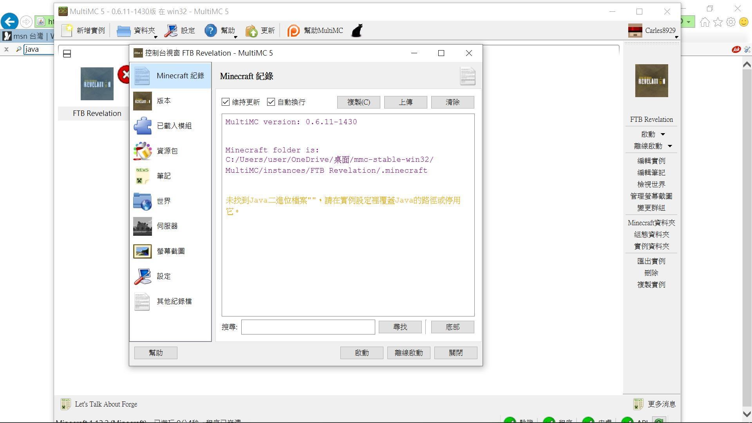Click the 底部 scroll to bottom button

[453, 327]
